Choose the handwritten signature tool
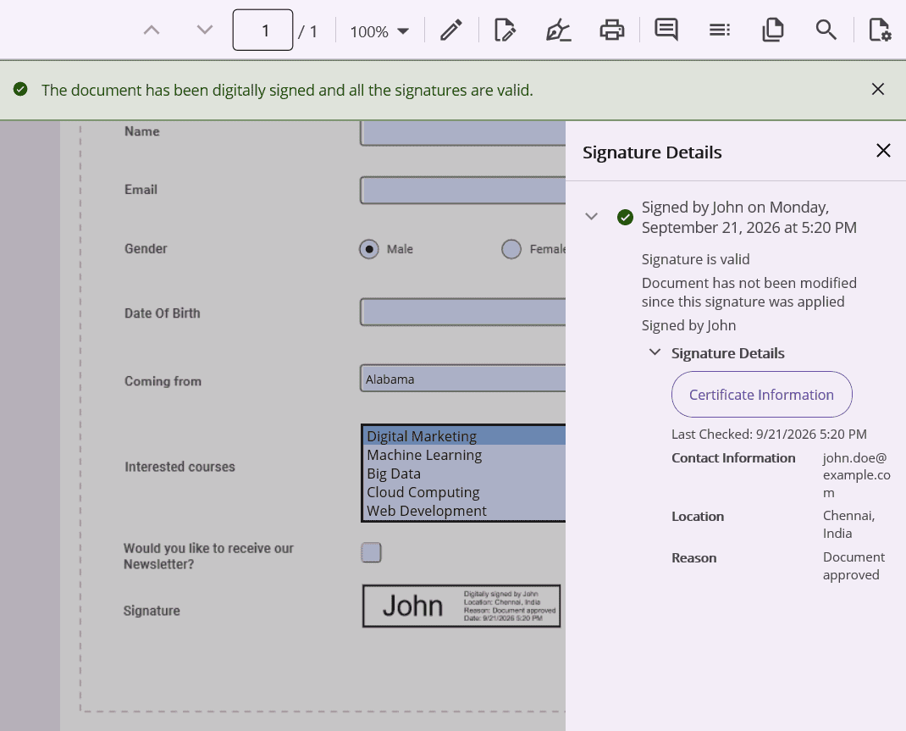Screen dimensions: 906x731 click(559, 30)
